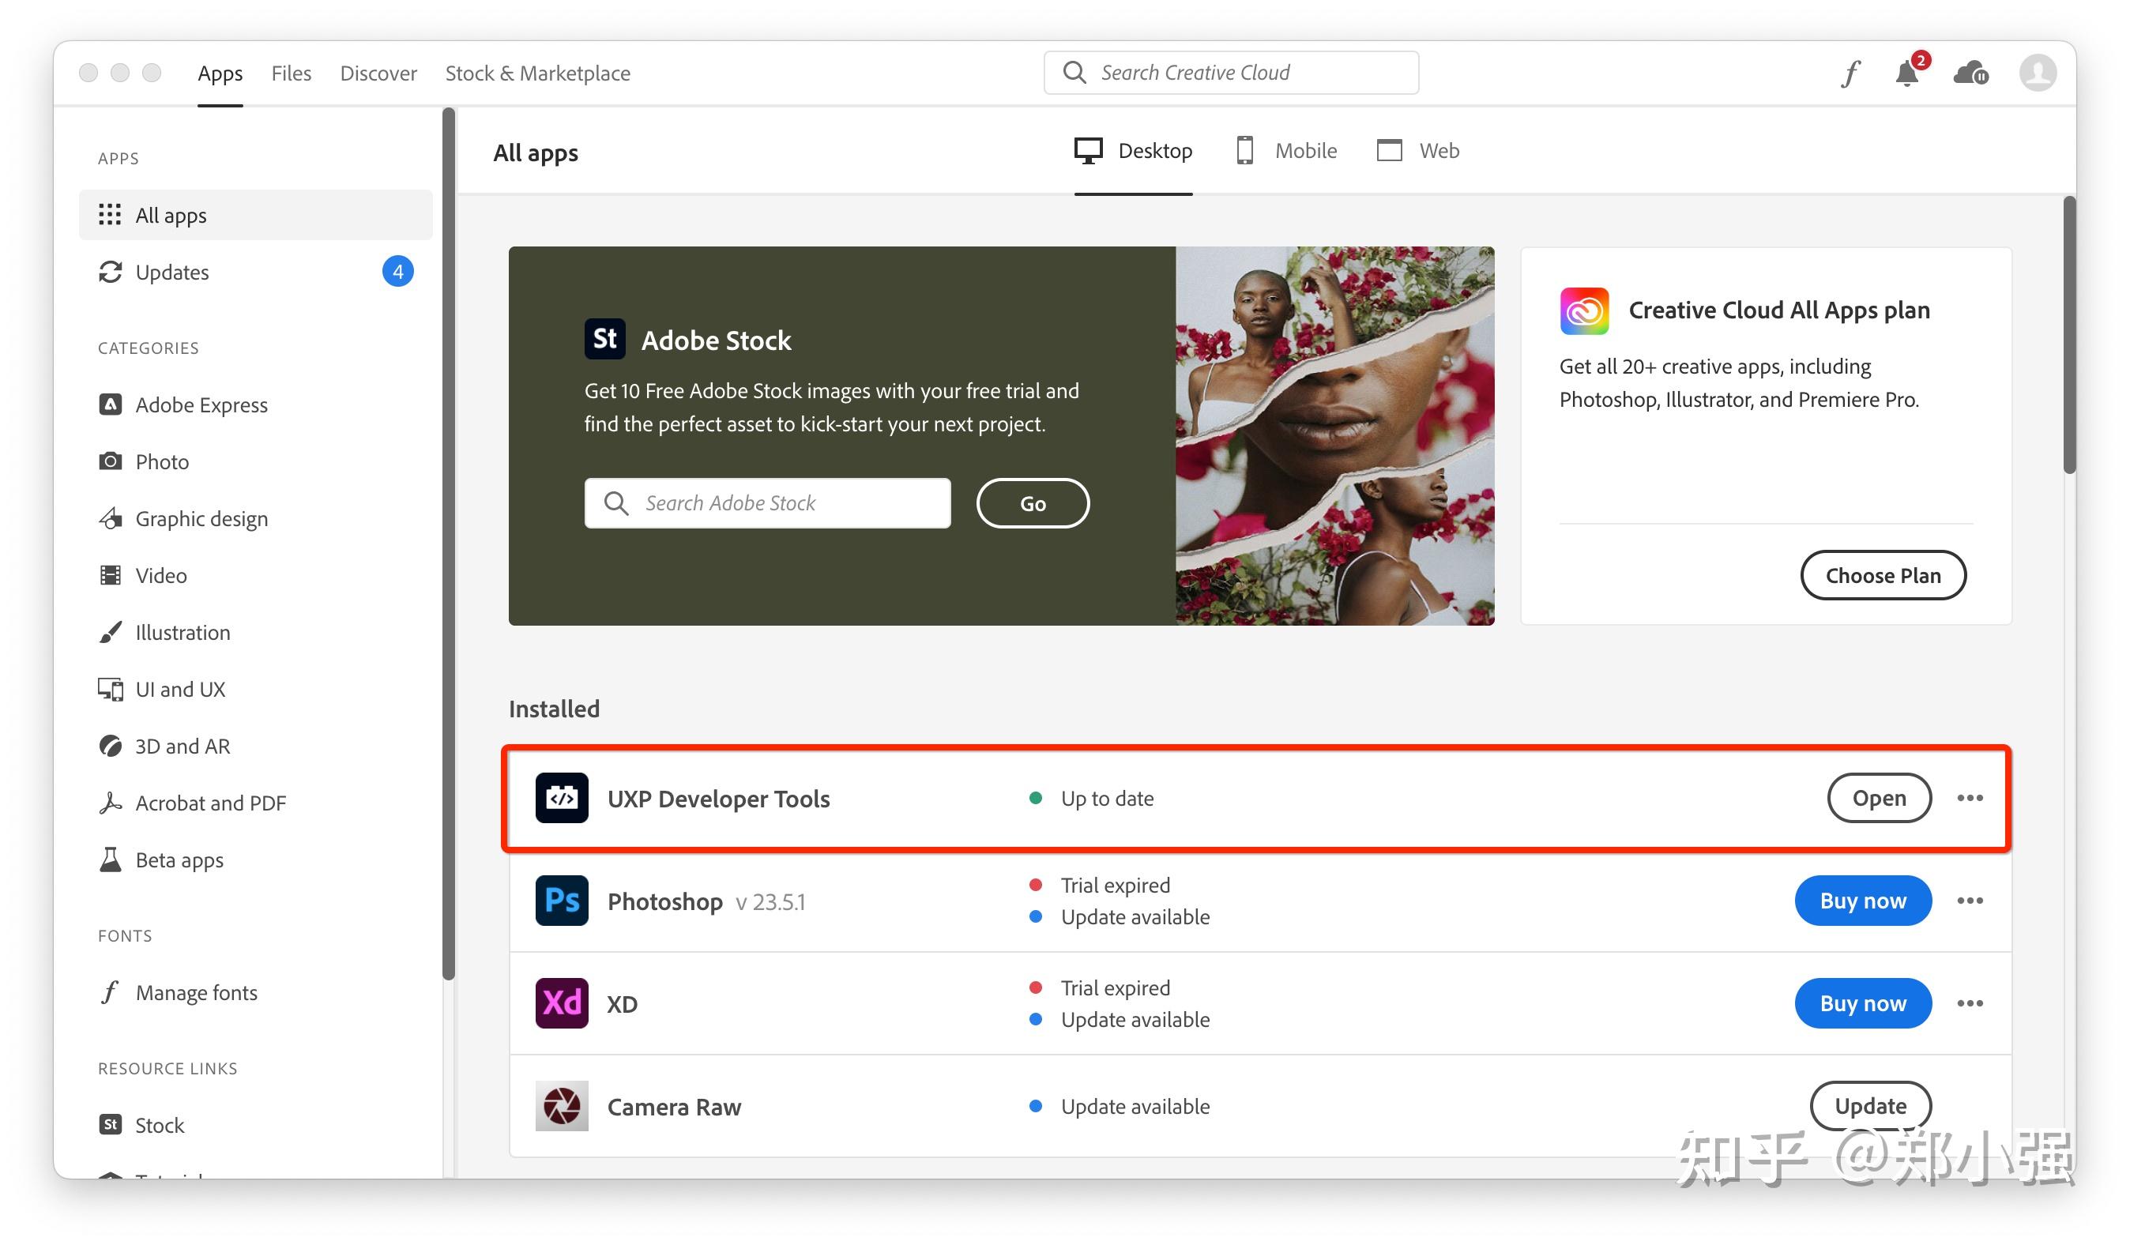Screen dimensions: 2130x1245
Task: Click the Illustration paintbrush icon
Action: pos(111,632)
